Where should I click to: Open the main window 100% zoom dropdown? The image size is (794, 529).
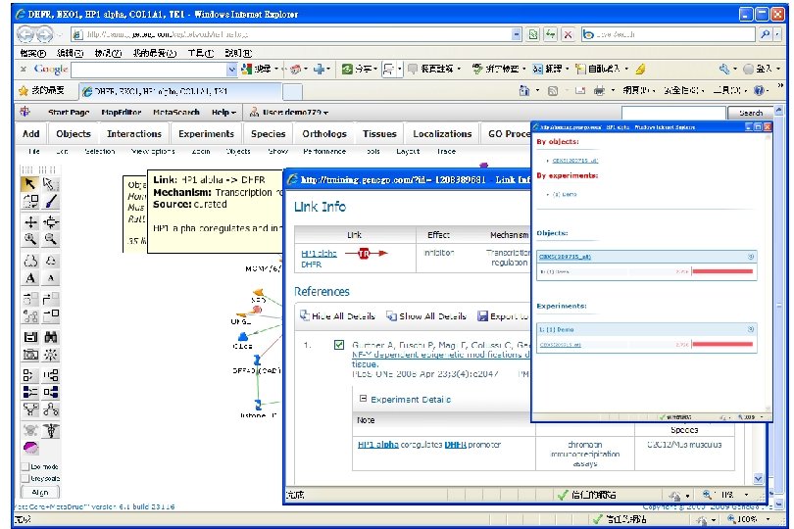pos(769,519)
